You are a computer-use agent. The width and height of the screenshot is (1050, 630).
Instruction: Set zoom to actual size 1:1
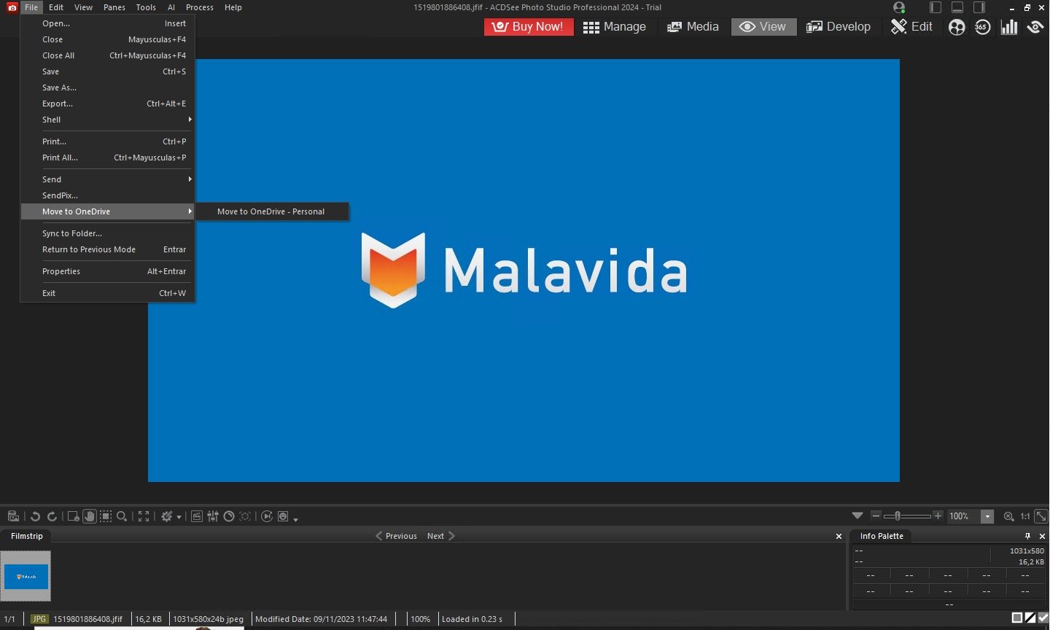(x=1025, y=516)
